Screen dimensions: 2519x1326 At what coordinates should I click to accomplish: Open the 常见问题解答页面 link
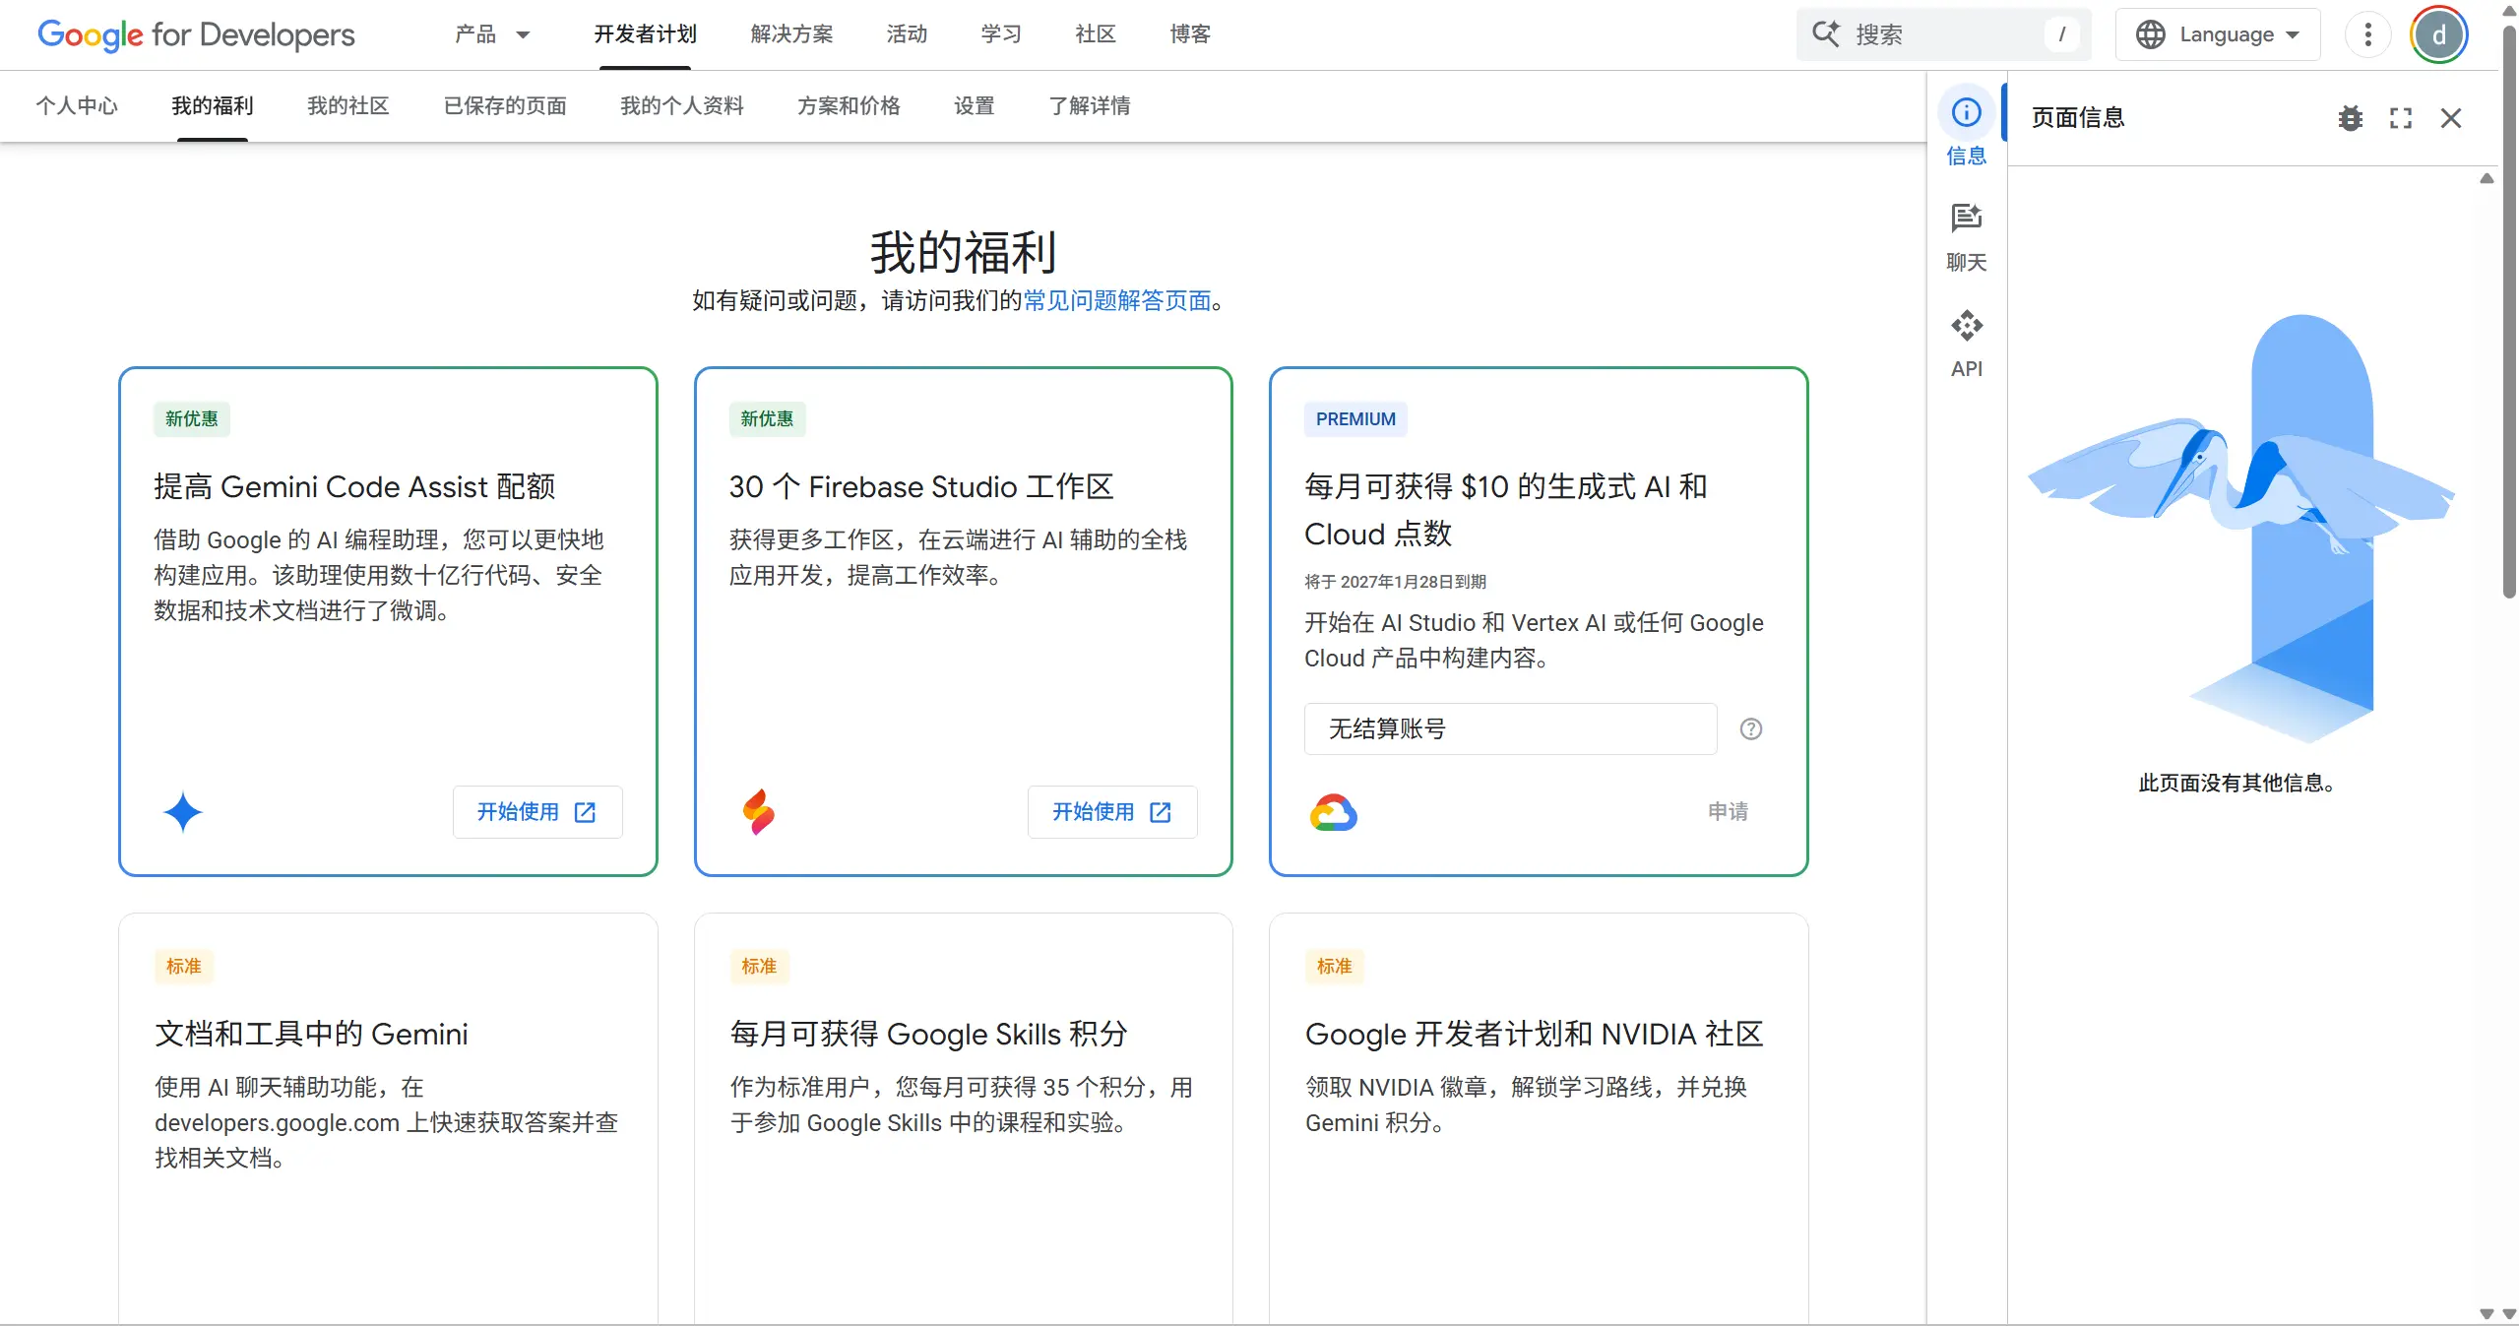[1116, 300]
